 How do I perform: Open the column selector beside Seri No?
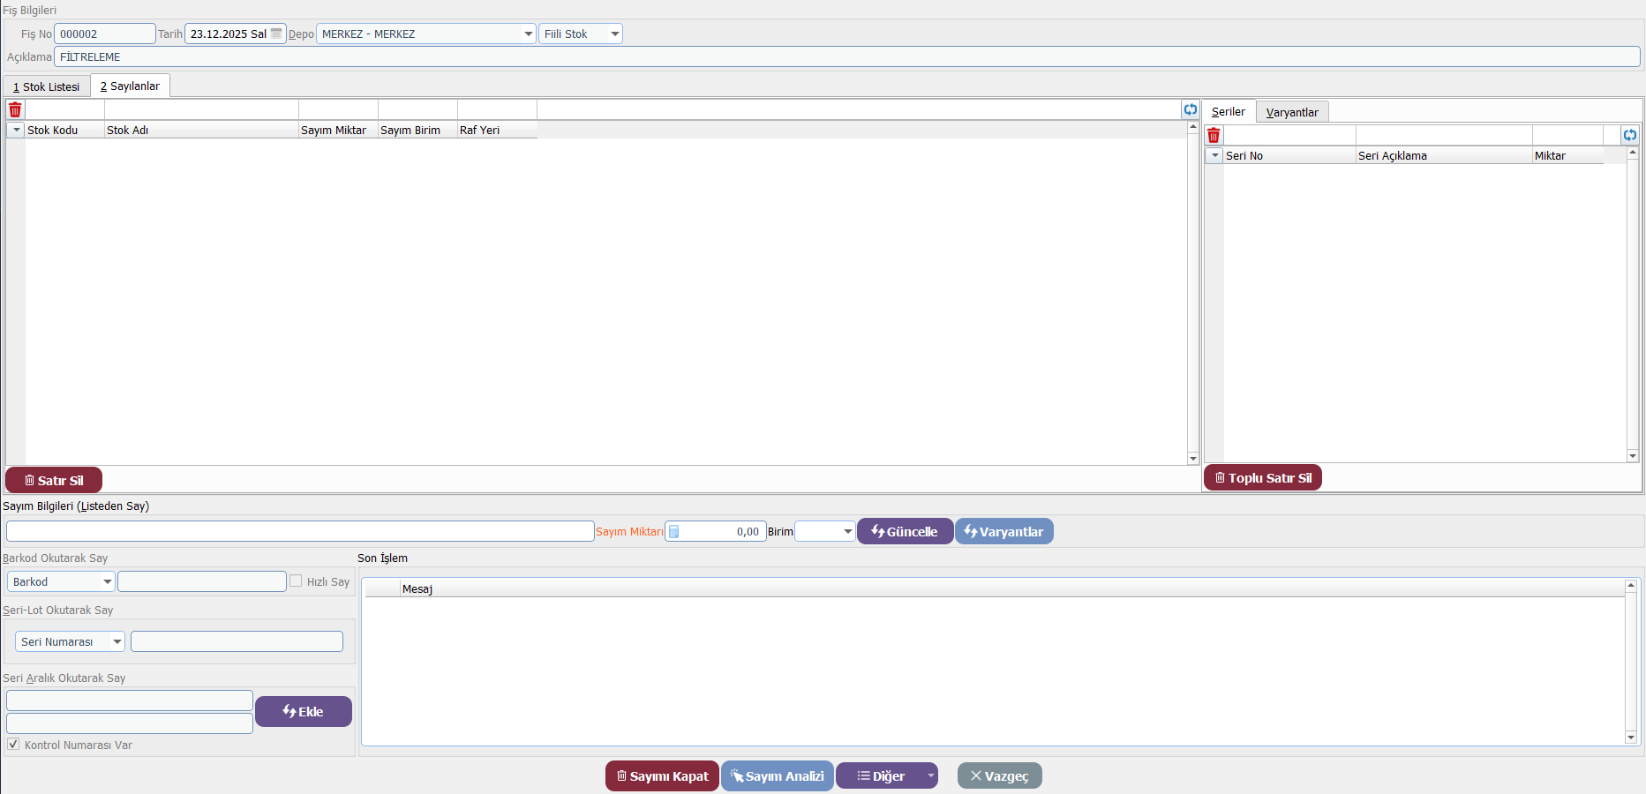(x=1214, y=155)
